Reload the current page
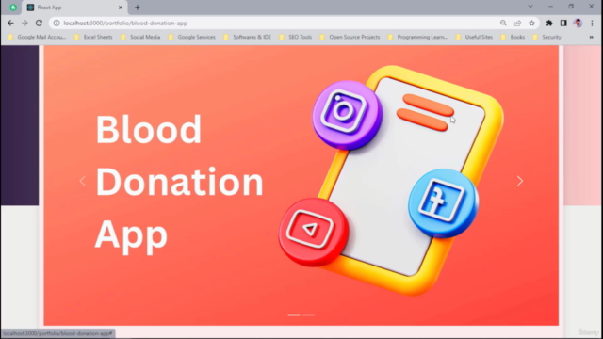This screenshot has width=603, height=339. 39,23
